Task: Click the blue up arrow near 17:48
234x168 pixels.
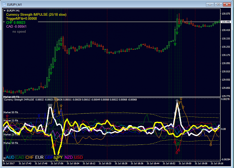Action: point(39,115)
